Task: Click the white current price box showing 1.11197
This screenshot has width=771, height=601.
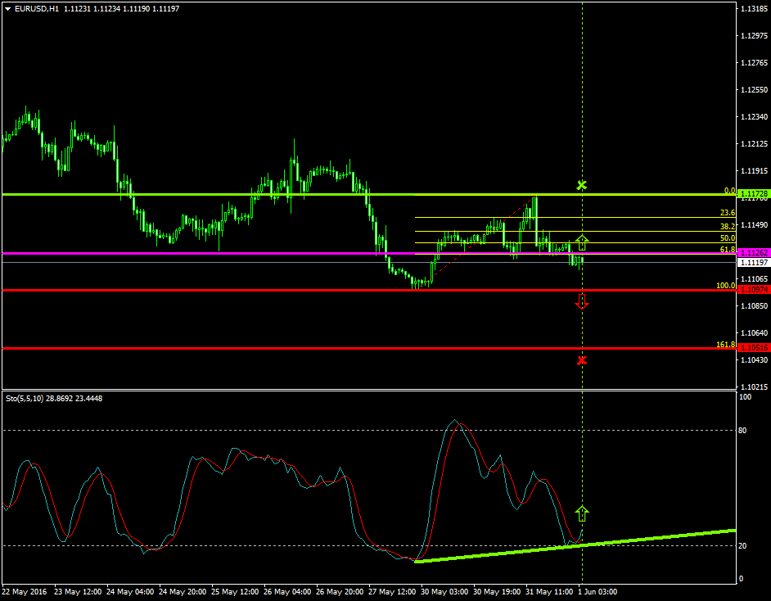Action: click(752, 264)
